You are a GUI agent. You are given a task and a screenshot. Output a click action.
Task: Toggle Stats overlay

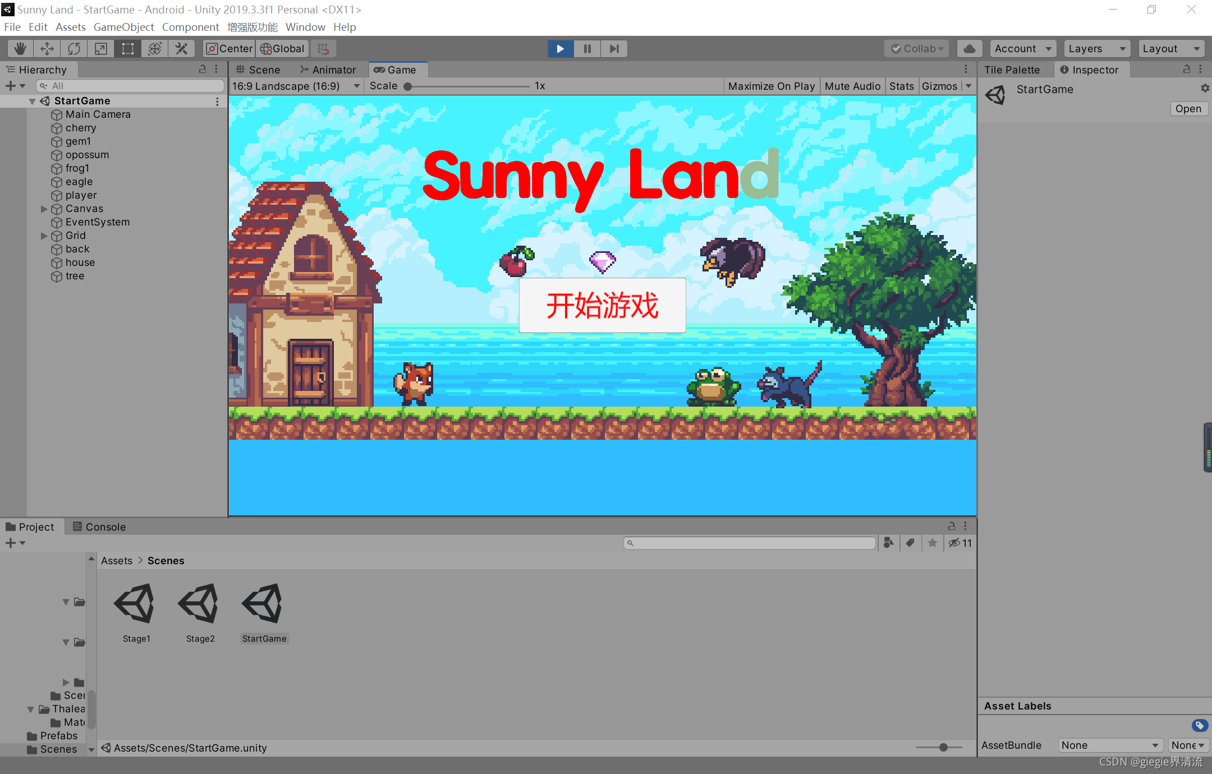pos(901,86)
